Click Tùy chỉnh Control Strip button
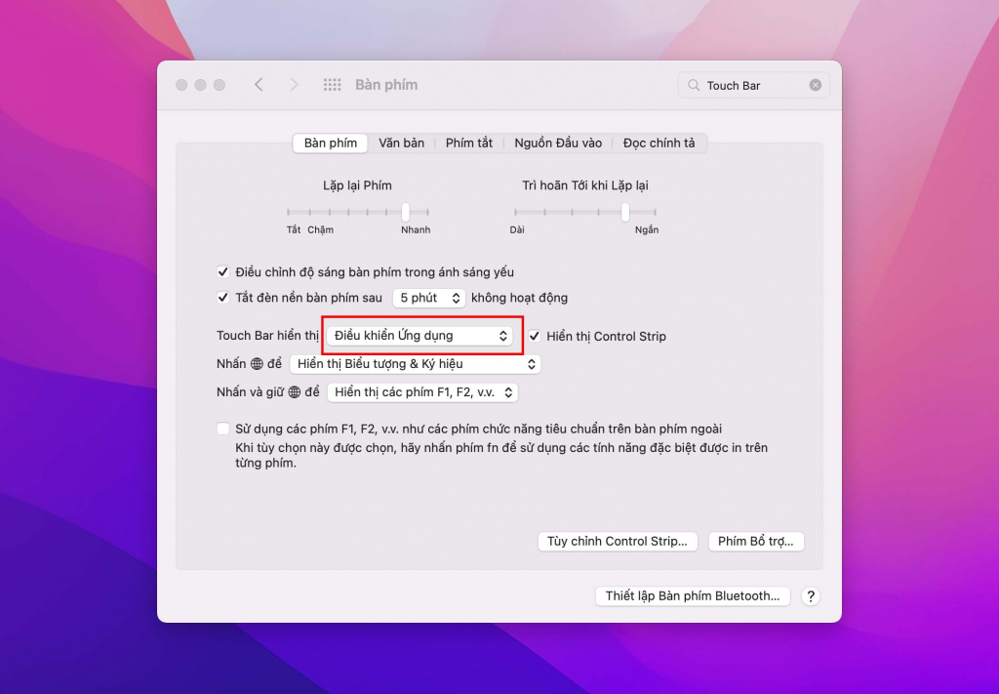Image resolution: width=999 pixels, height=694 pixels. pos(618,541)
